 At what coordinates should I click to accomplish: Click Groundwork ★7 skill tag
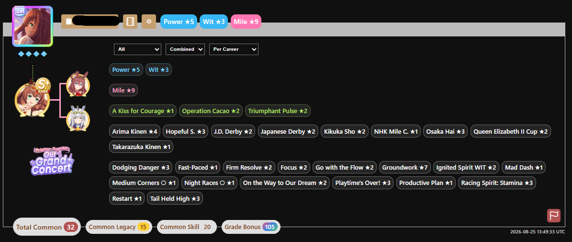click(x=405, y=168)
